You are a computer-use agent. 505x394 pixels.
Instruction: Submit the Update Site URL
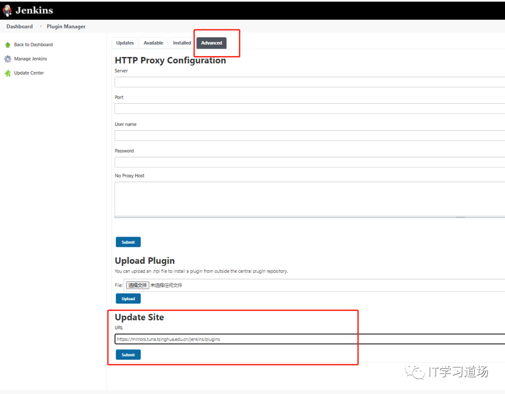(128, 354)
